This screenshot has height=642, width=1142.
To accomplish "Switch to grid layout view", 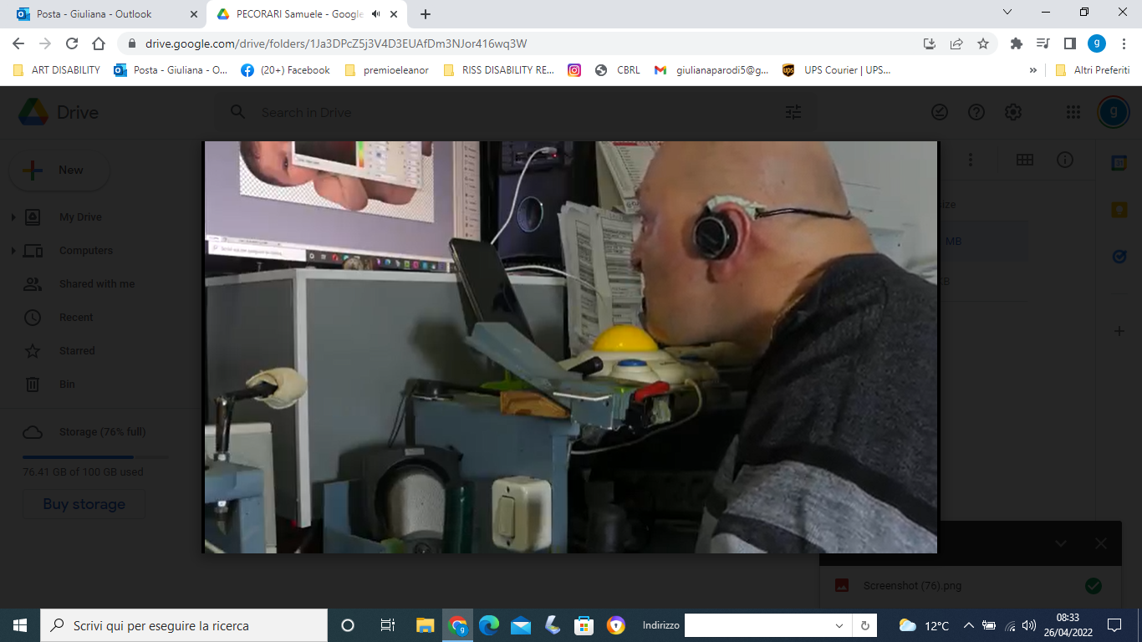I will coord(1024,160).
